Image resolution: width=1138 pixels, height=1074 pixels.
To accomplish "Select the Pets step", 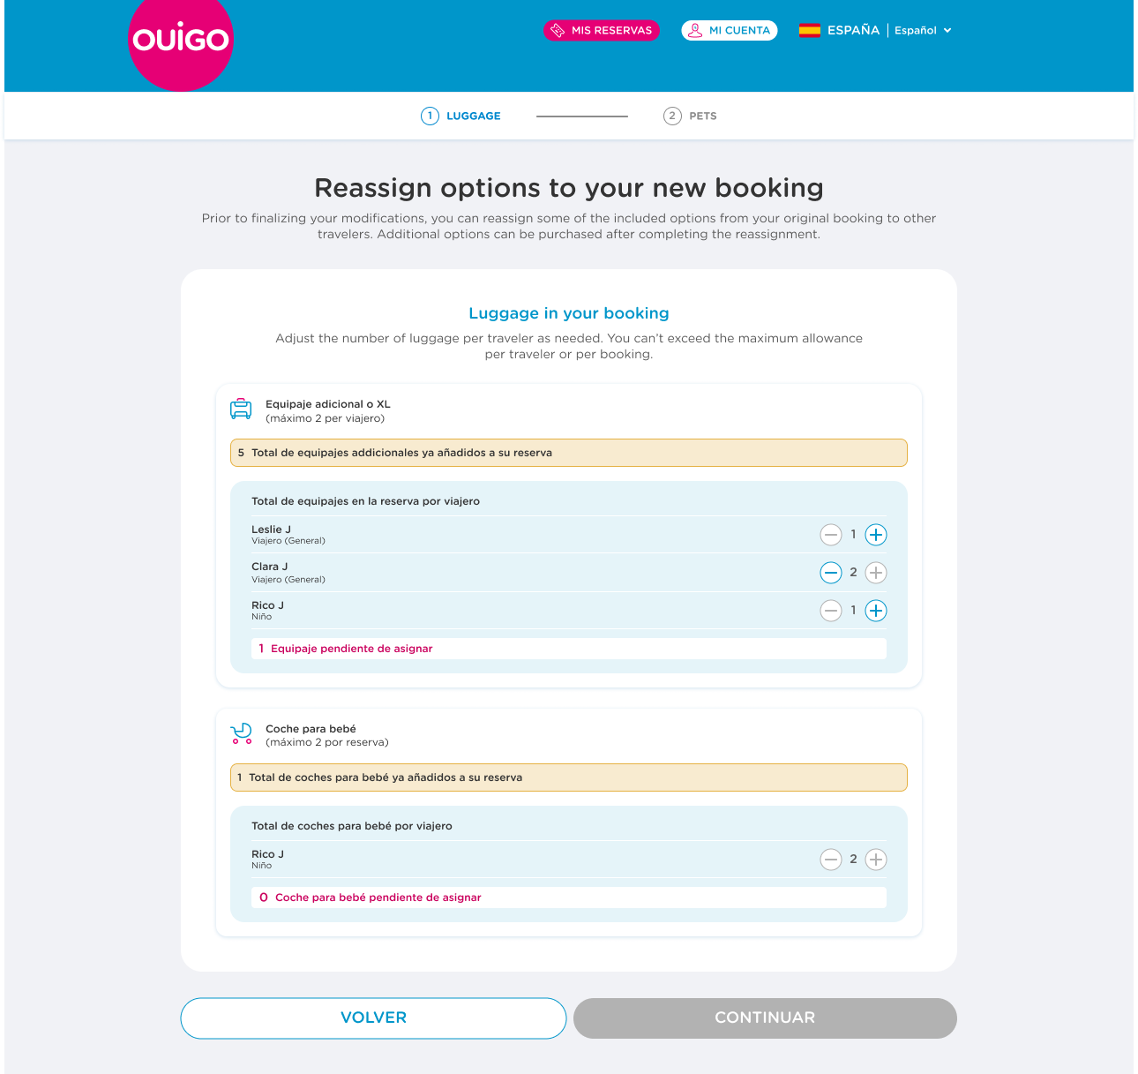I will (x=690, y=116).
